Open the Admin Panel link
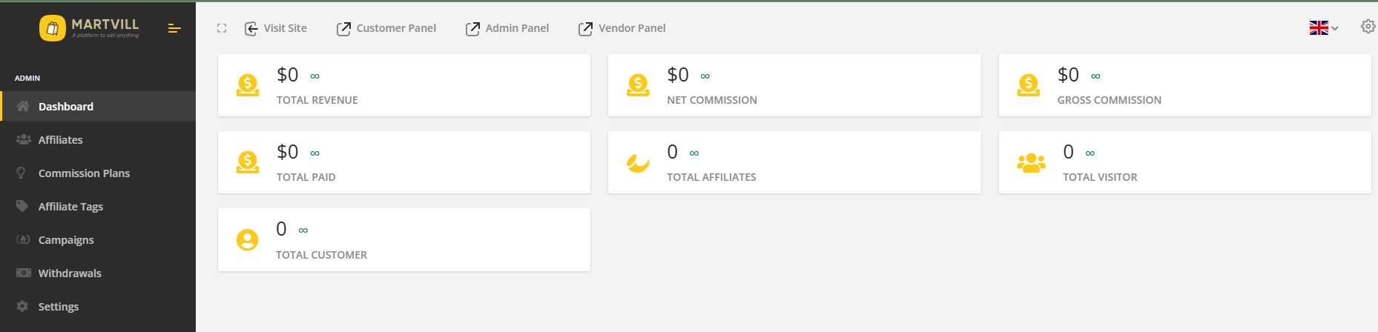 (507, 28)
